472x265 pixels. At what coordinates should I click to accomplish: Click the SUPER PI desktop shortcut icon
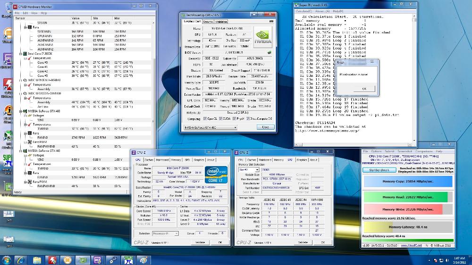[x=7, y=161]
